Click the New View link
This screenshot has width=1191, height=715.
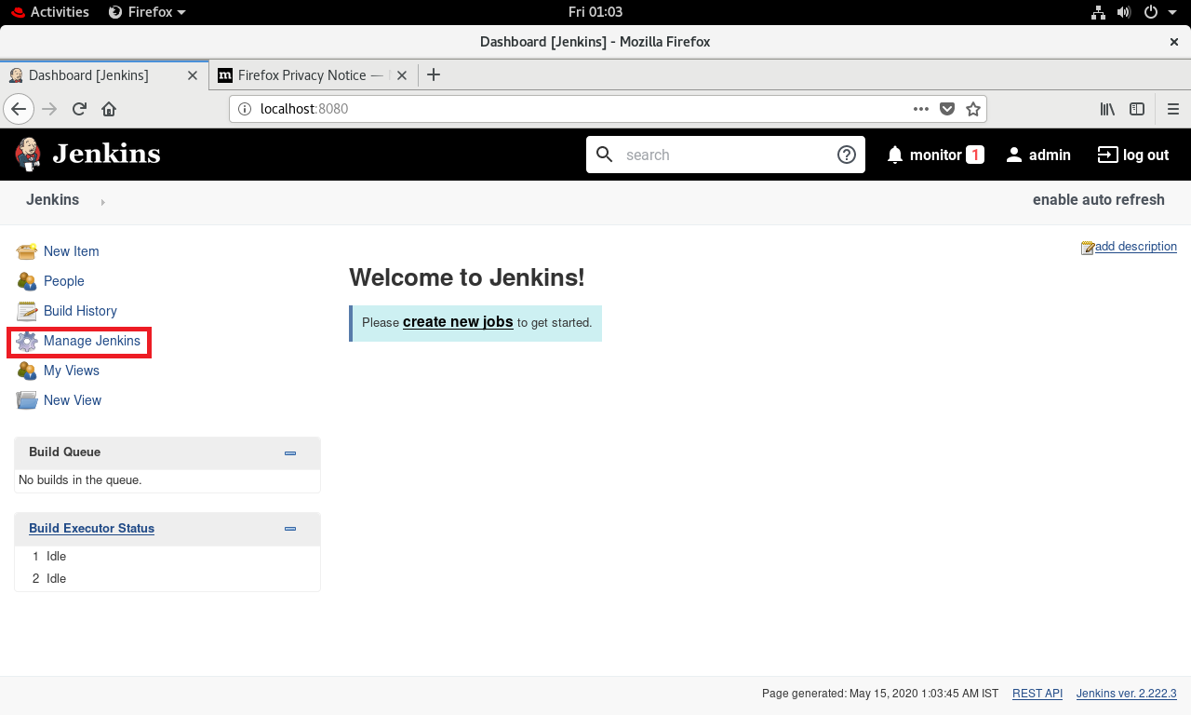[73, 400]
